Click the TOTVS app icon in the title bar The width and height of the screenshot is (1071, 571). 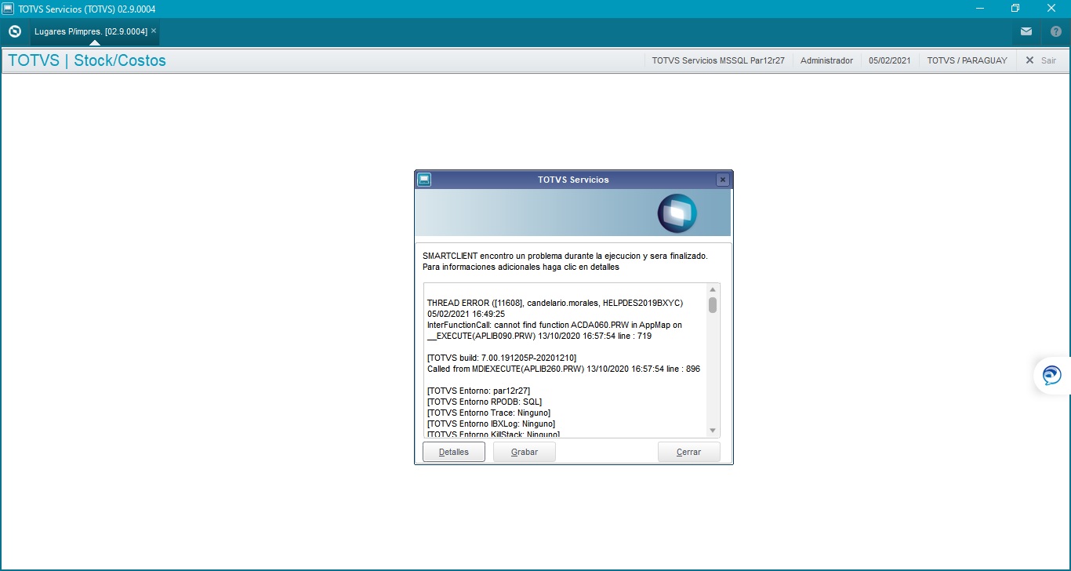(8, 8)
